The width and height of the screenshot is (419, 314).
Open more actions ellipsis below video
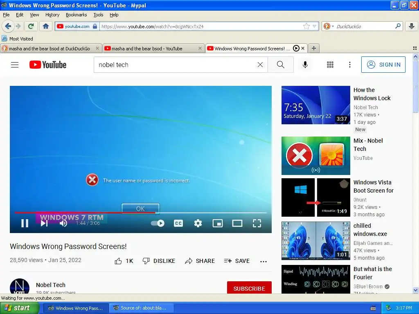[264, 261]
